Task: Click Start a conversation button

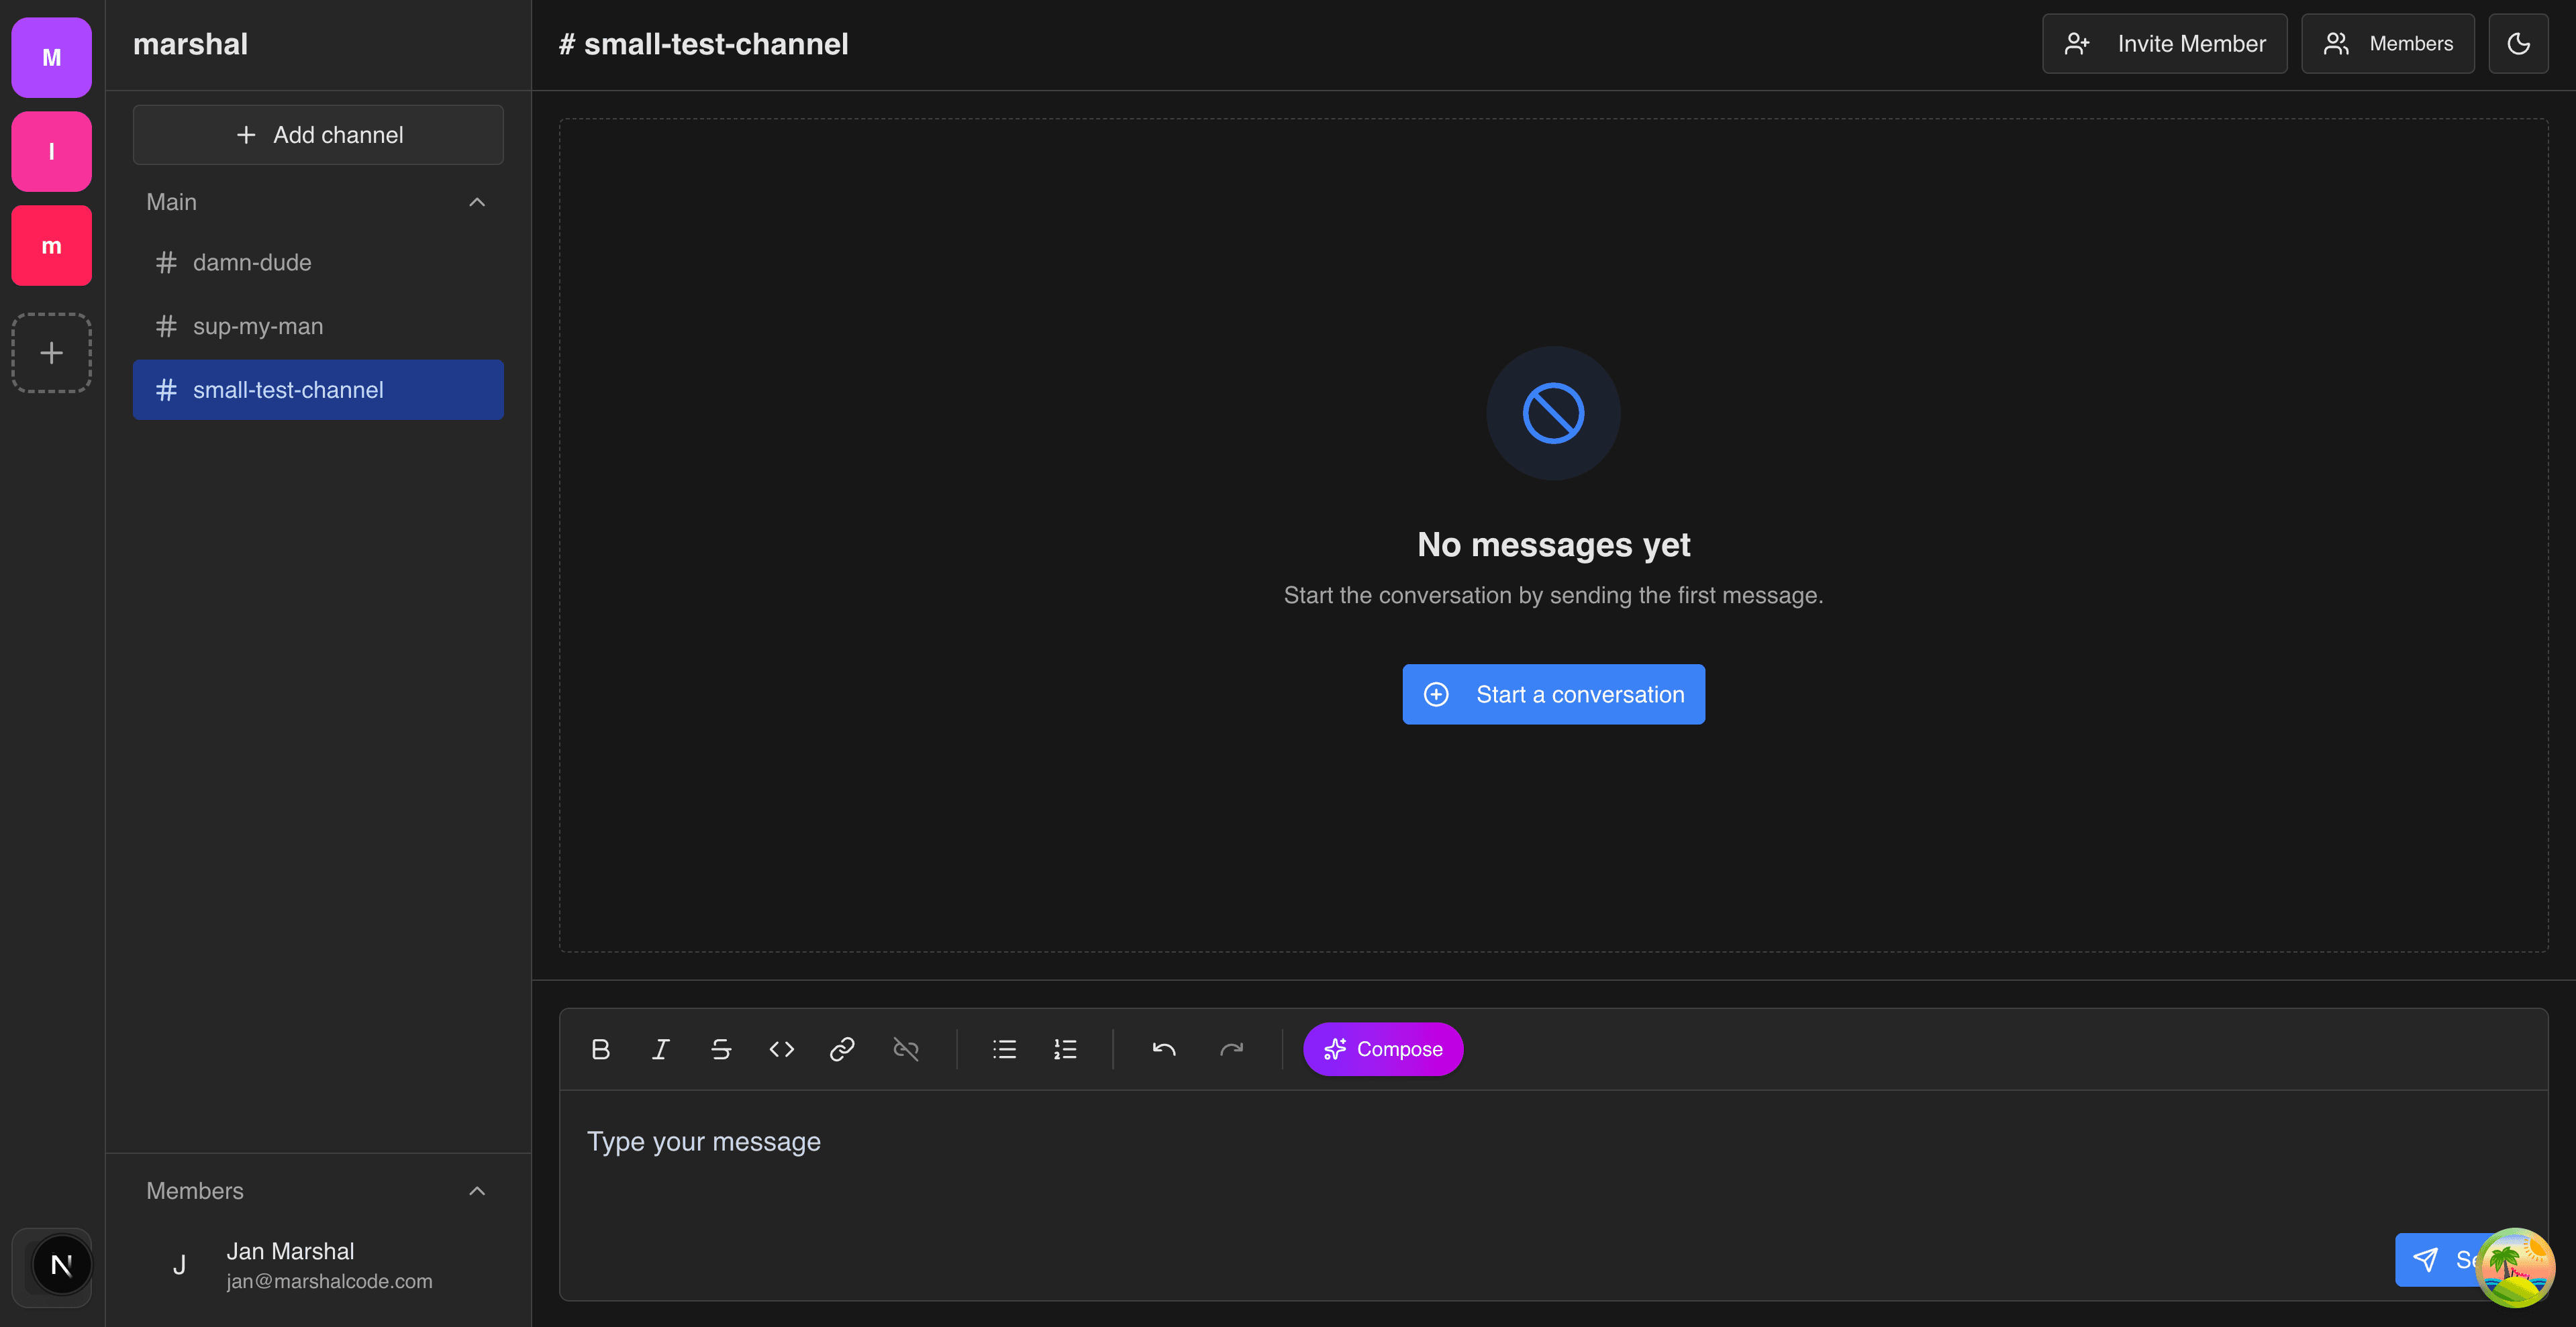Action: pos(1553,694)
